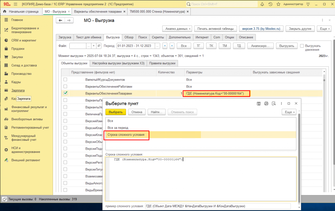Screen dimensions: 335x211
Task: Toggle the checkbox for the ВидыАлкого row
Action: click(65, 183)
